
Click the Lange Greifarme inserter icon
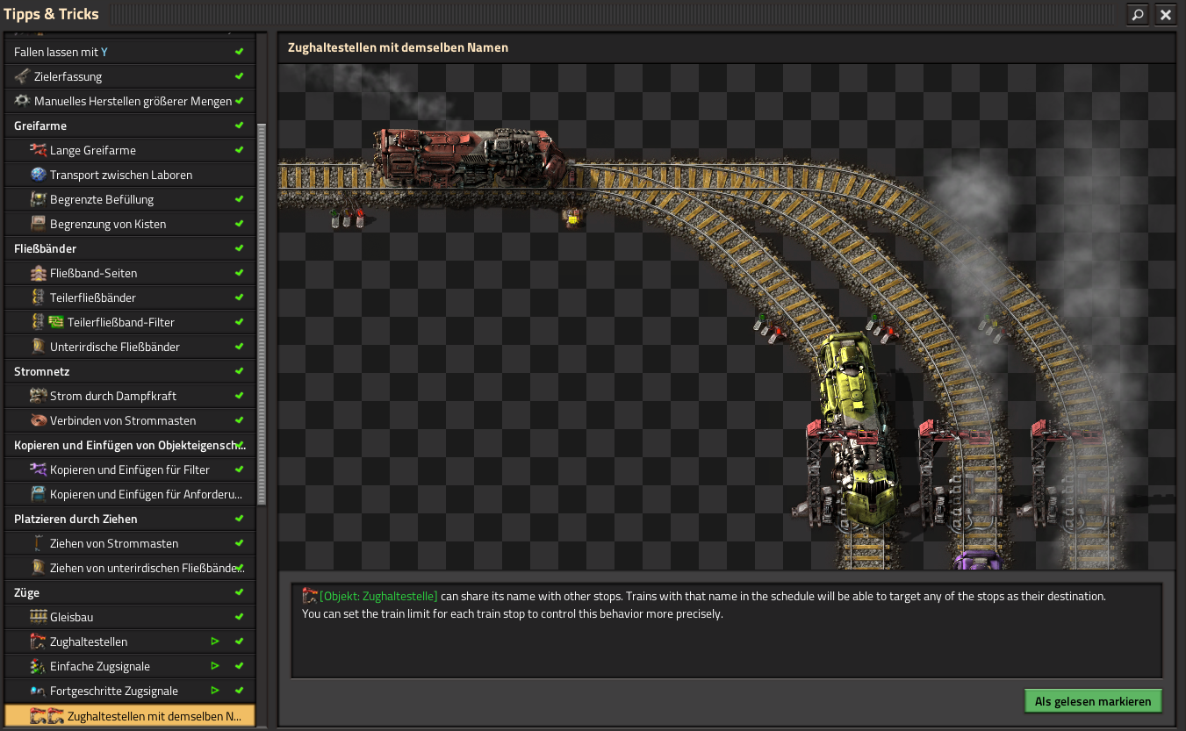[38, 150]
